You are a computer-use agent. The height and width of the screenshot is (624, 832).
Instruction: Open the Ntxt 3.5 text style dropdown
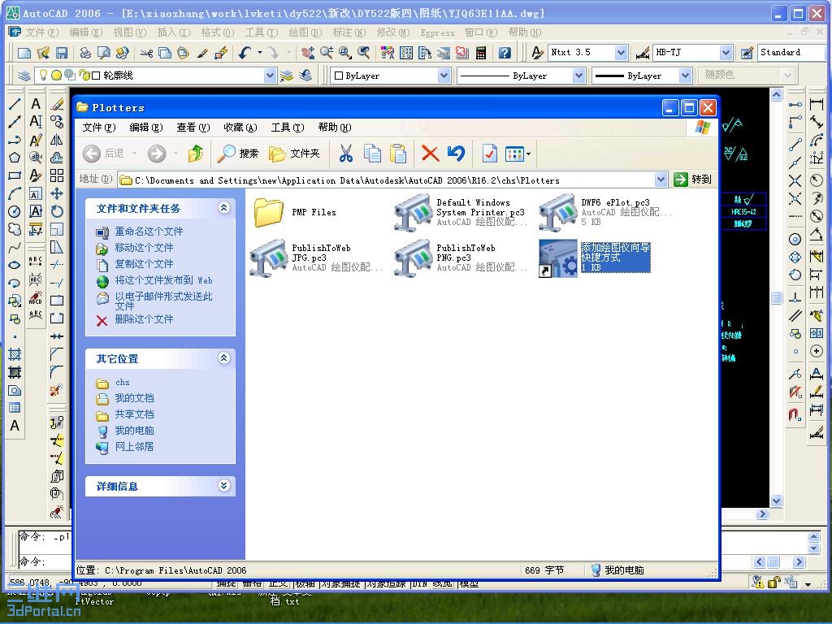pyautogui.click(x=622, y=53)
